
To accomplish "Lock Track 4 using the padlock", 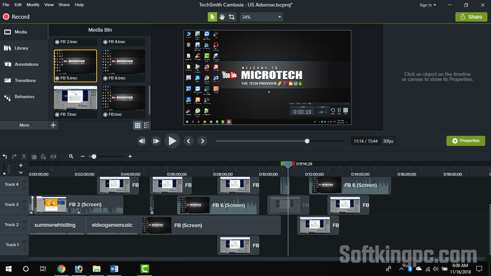I will [25, 188].
